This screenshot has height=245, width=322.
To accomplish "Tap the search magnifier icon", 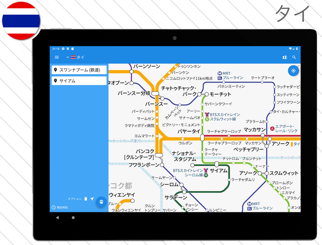I will click(294, 57).
